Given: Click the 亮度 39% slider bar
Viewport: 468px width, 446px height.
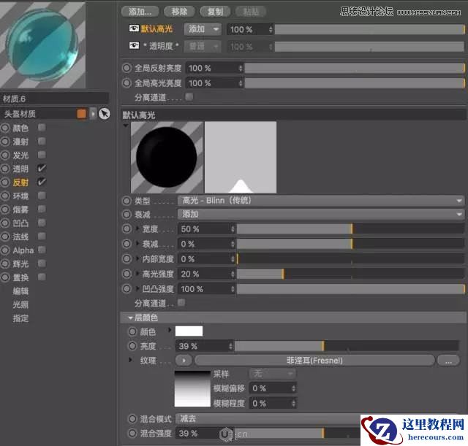Looking at the screenshot, I should point(347,346).
